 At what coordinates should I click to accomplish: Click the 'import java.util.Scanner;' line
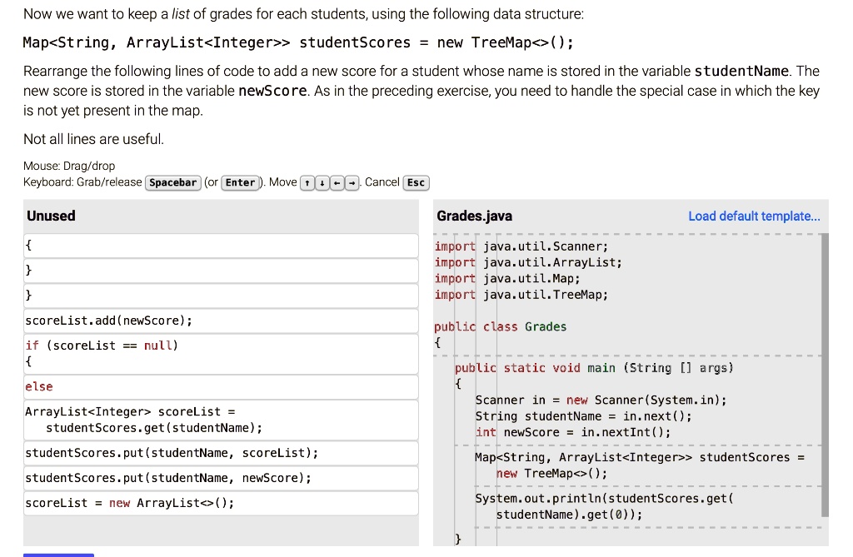[521, 246]
